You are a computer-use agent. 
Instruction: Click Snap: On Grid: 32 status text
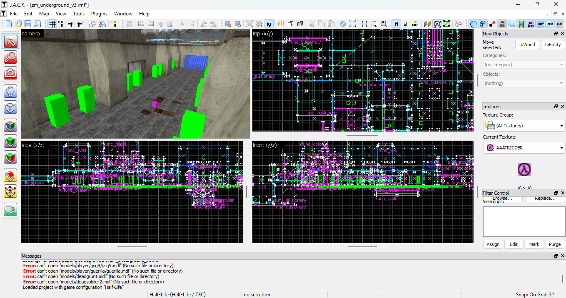[x=535, y=294]
